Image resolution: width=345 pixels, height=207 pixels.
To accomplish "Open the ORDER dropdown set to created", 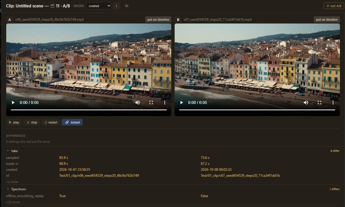I will 98,6.
